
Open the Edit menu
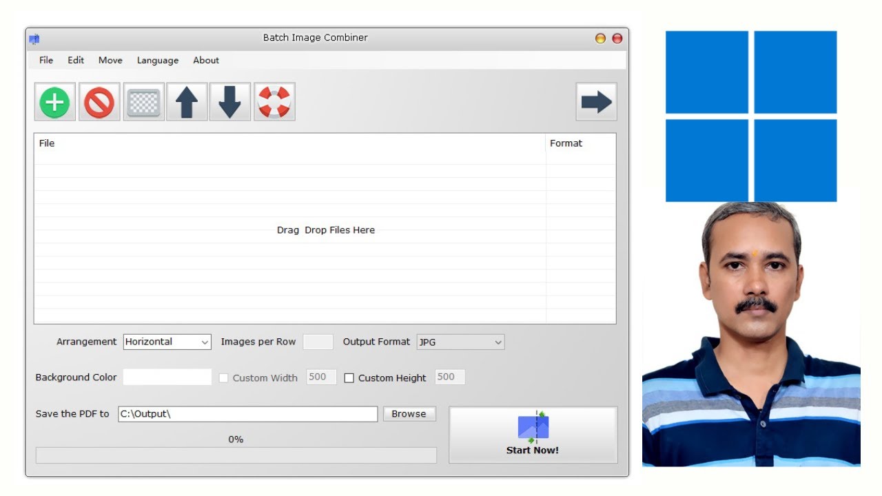pos(76,60)
